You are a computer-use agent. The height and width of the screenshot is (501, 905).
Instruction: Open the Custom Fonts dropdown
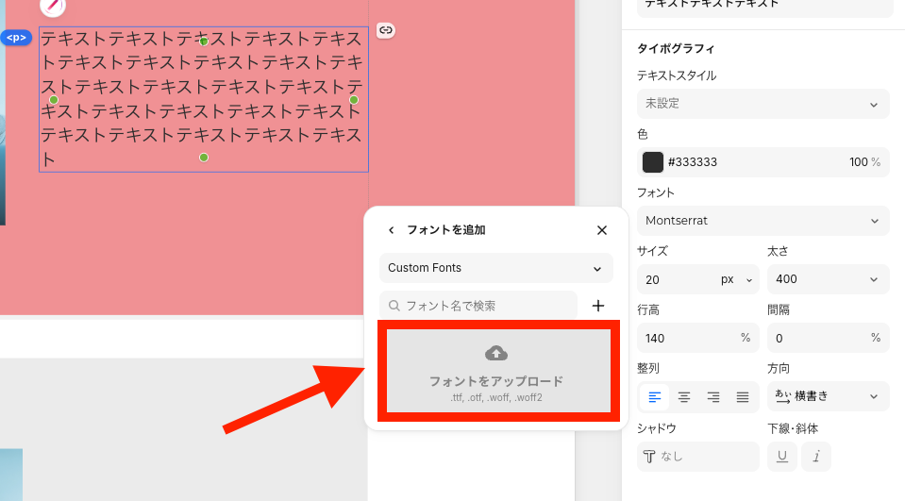coord(495,268)
